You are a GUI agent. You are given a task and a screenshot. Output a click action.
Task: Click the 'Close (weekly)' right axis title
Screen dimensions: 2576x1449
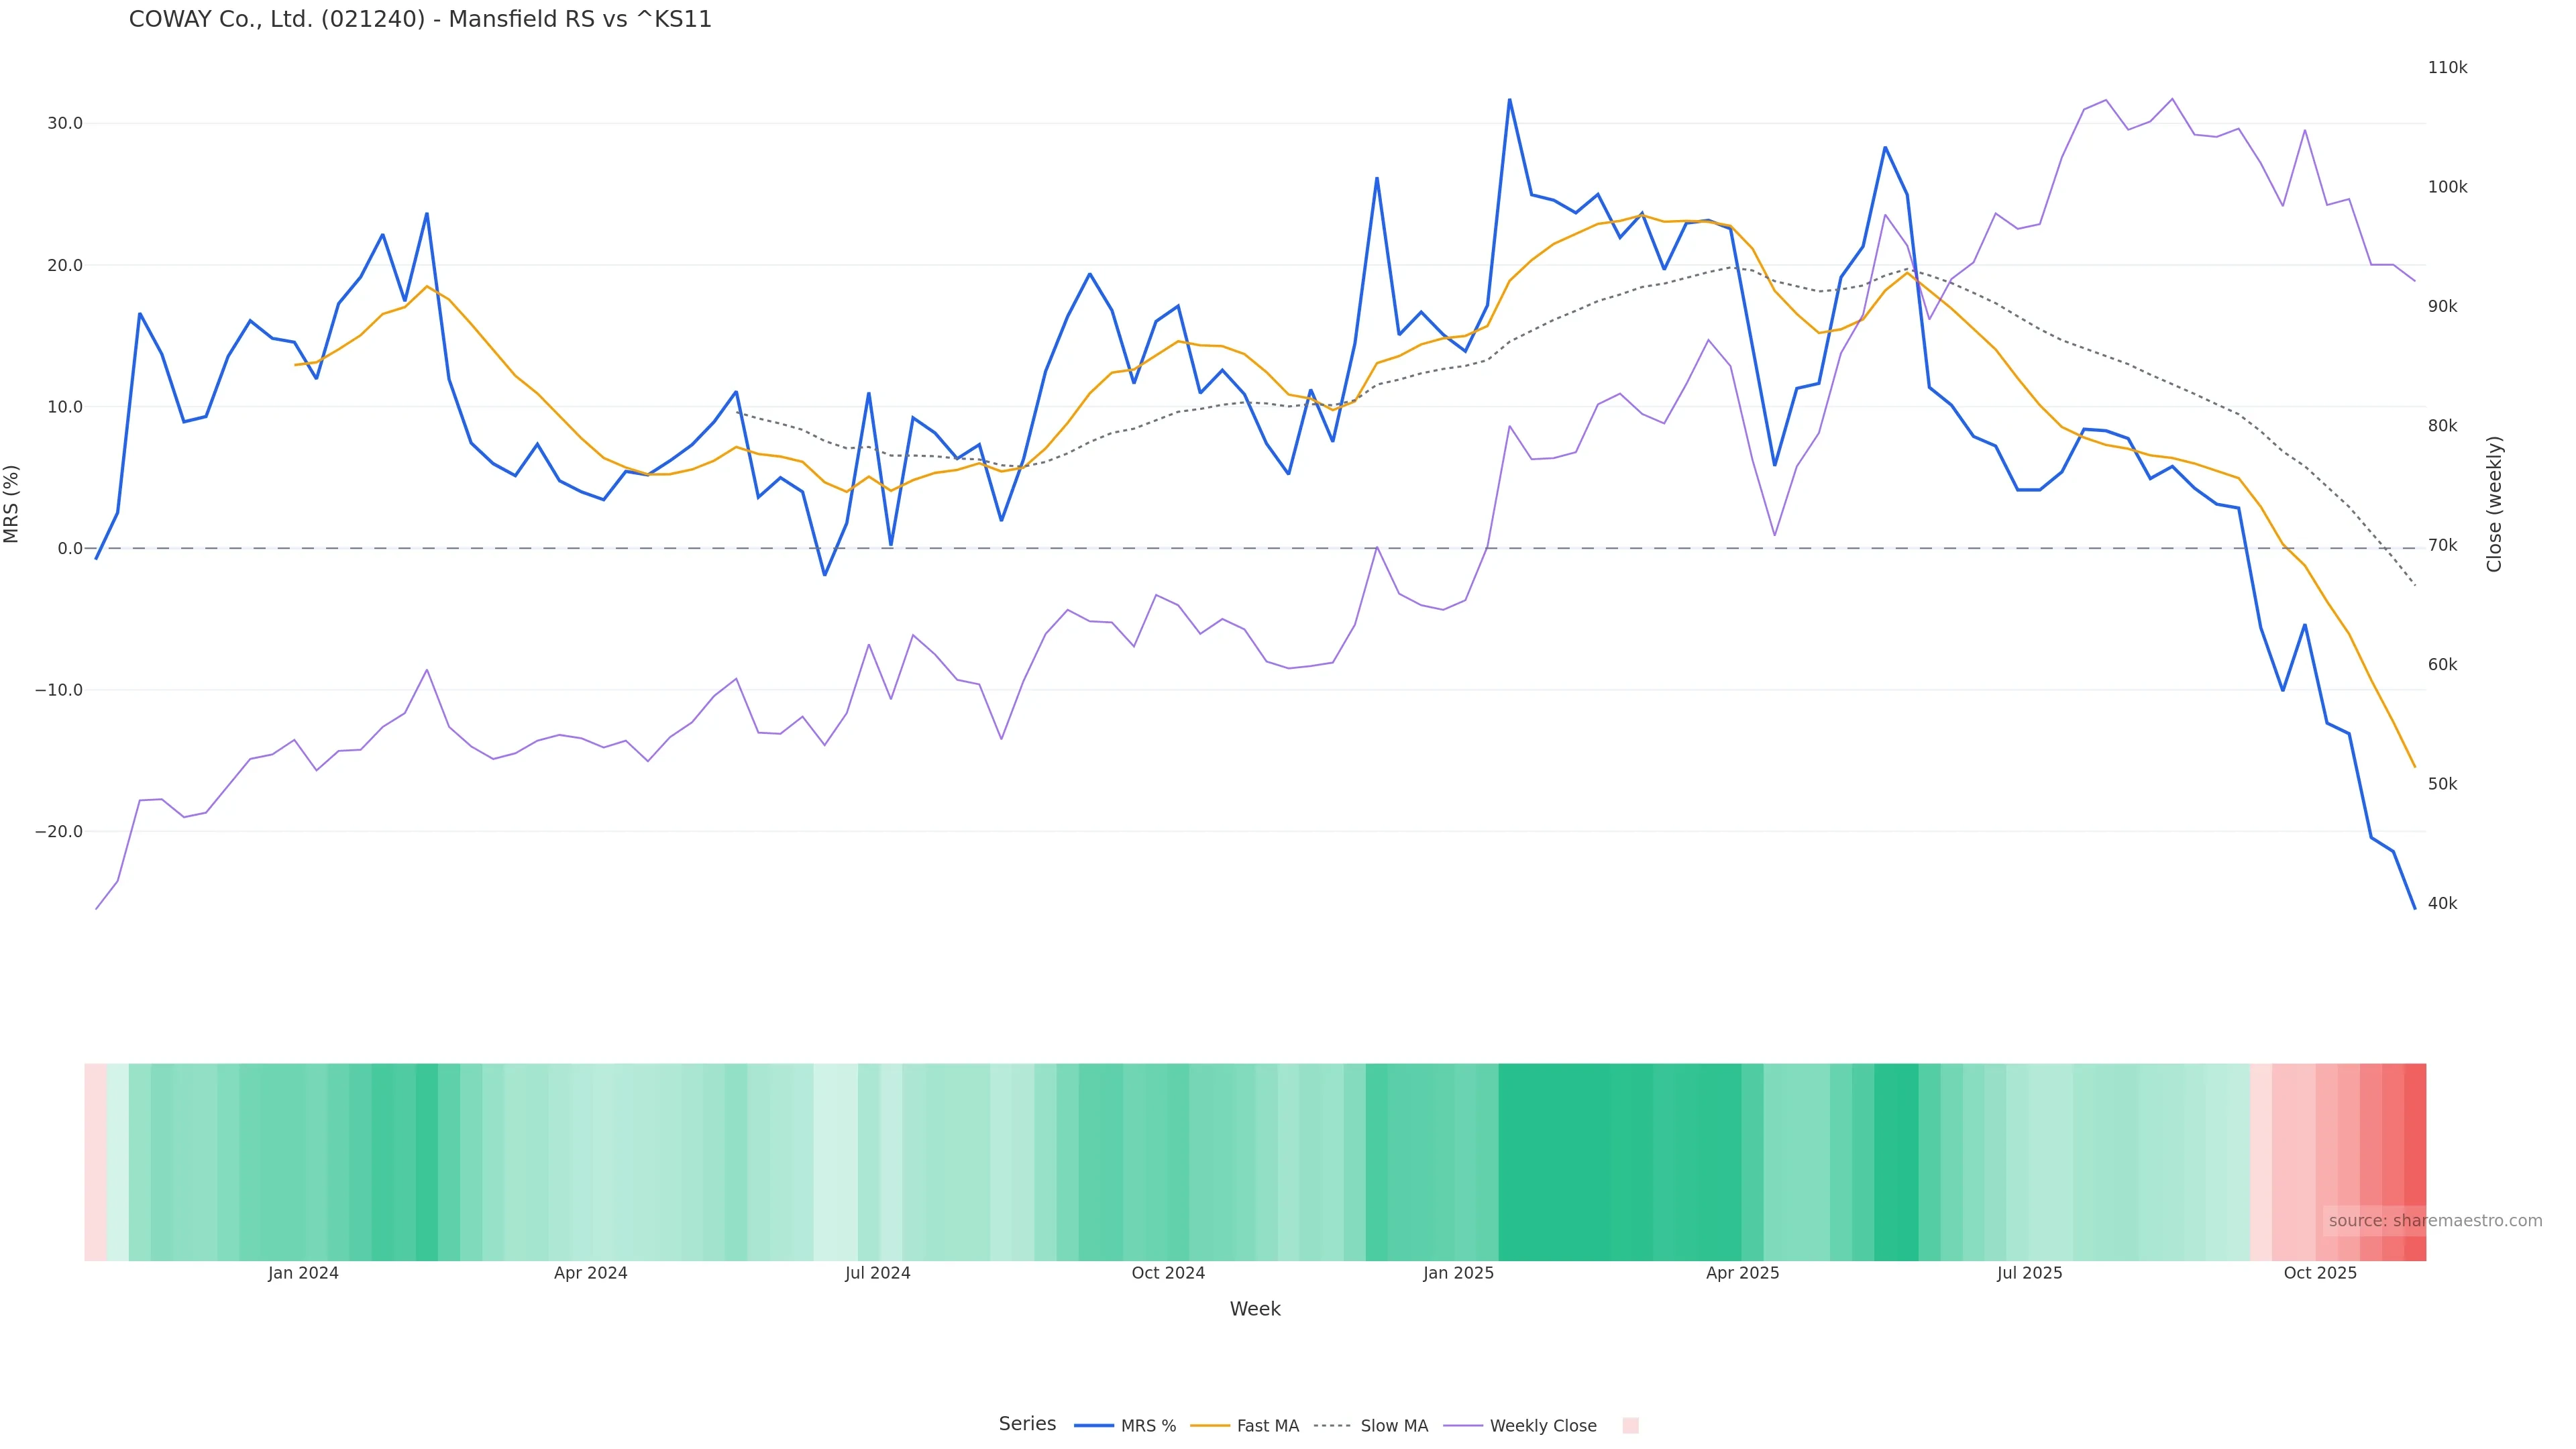(2494, 503)
